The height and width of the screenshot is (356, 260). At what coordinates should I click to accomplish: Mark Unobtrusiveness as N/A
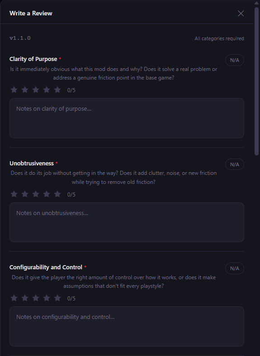tap(235, 164)
